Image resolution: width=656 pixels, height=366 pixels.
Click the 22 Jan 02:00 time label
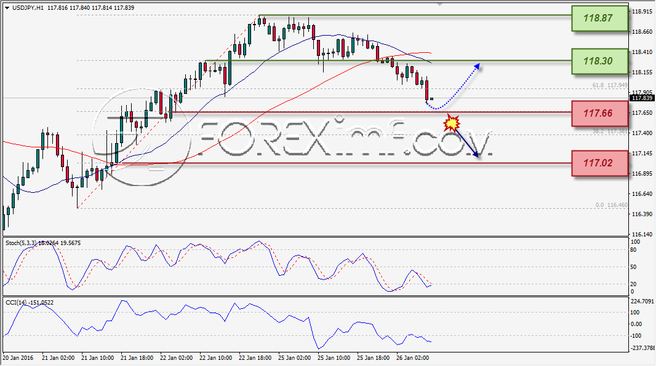[176, 357]
